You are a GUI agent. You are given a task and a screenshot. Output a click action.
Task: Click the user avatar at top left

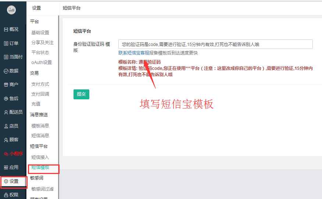[11, 10]
